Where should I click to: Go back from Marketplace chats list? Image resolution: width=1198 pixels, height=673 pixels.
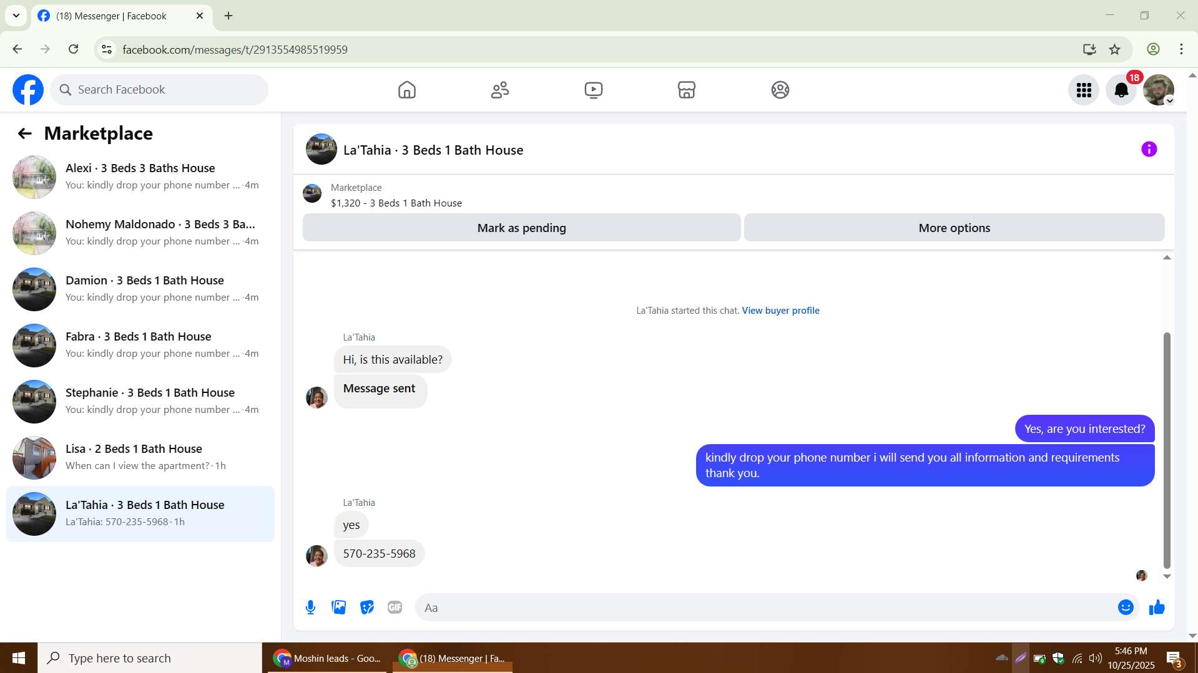pos(24,133)
